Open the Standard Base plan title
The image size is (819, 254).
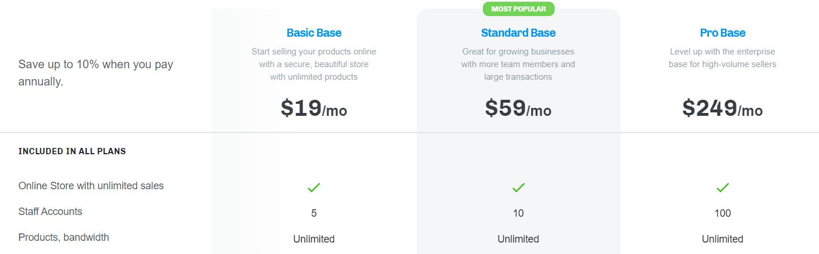(x=518, y=33)
